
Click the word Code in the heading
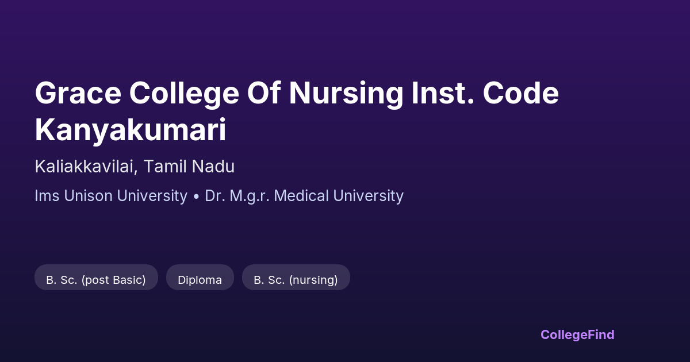click(520, 94)
